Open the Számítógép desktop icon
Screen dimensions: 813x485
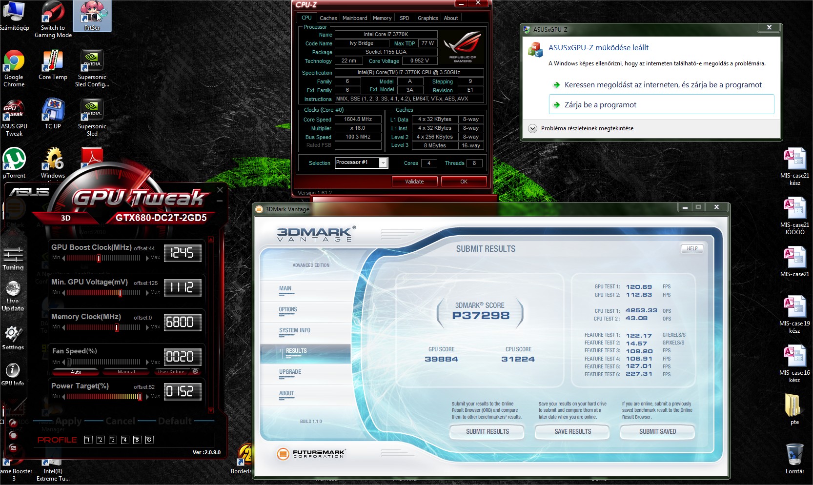coord(14,16)
